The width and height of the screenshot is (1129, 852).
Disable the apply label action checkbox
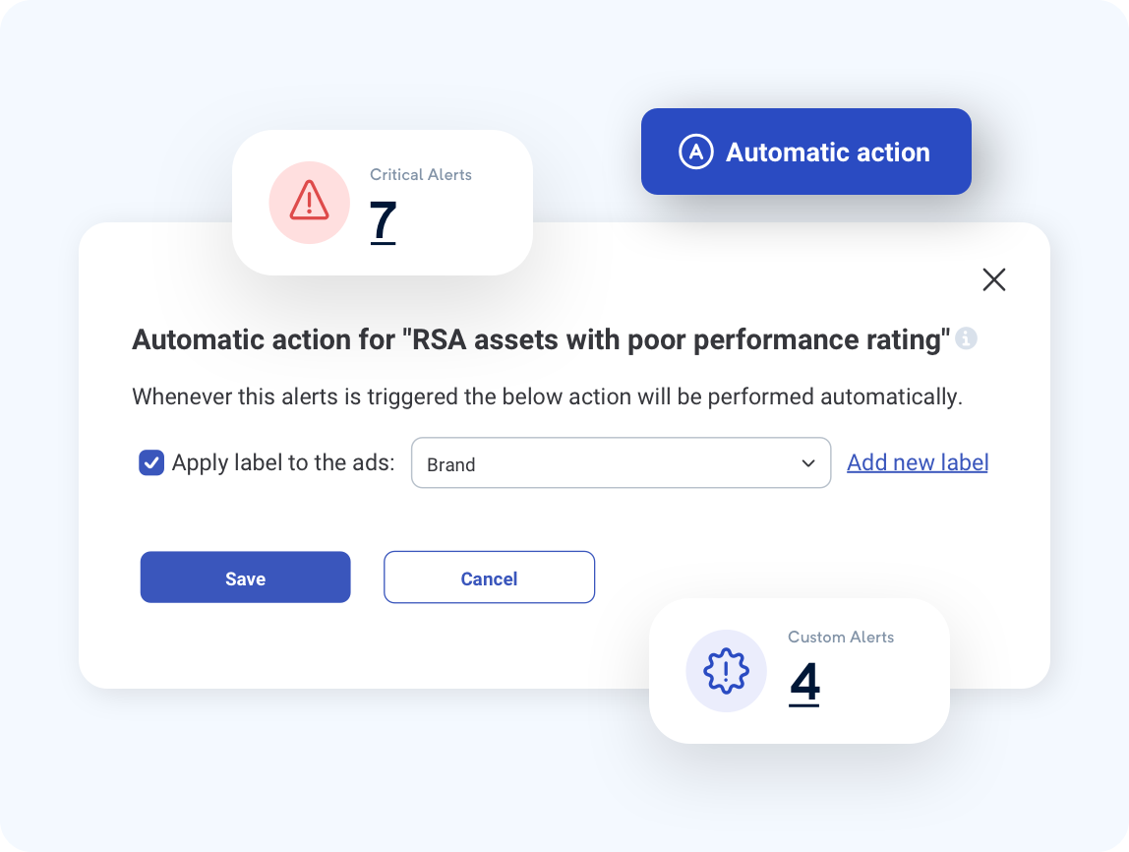[150, 461]
